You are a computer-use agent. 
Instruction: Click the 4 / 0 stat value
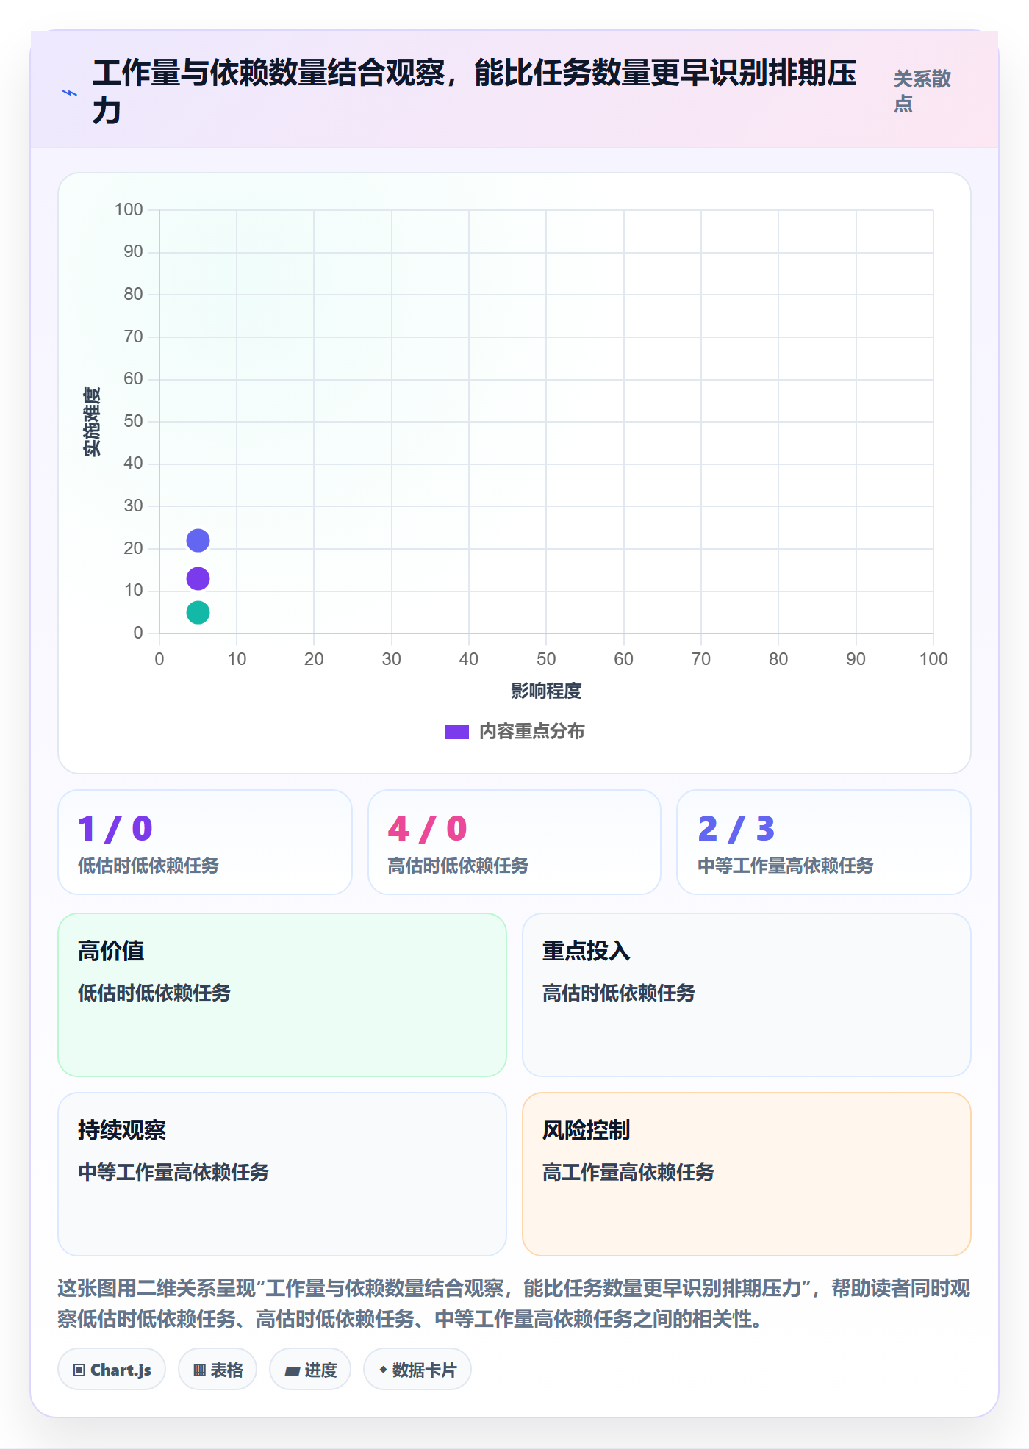coord(428,829)
